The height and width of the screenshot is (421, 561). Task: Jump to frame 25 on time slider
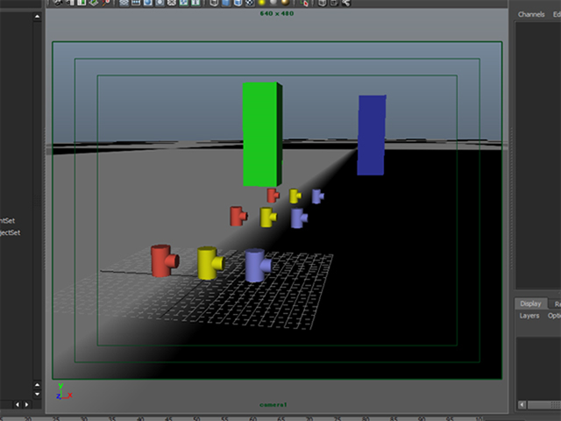tap(56, 418)
